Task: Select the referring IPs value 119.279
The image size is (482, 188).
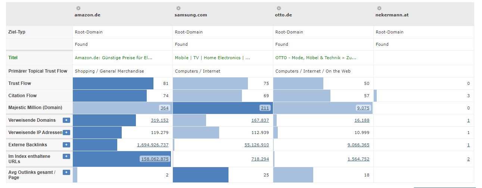Action: 160,133
